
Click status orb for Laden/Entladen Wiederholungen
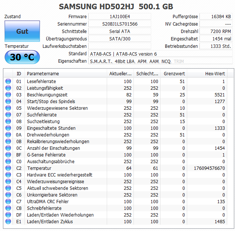pos(8,215)
